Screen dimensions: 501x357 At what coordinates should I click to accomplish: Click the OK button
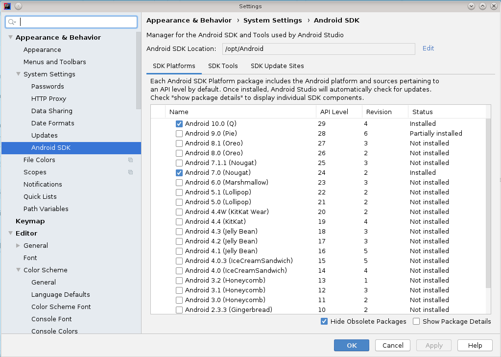click(x=352, y=345)
